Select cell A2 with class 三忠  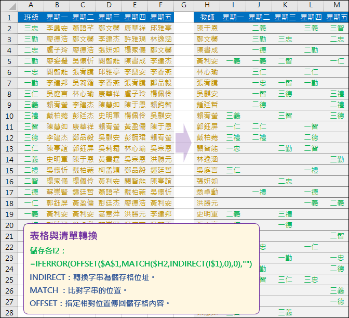point(31,28)
